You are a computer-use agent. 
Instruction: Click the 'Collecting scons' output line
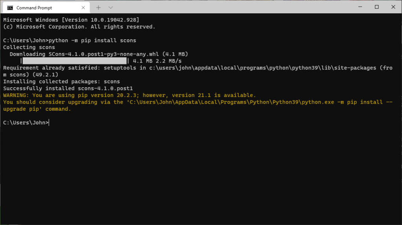[x=29, y=47]
